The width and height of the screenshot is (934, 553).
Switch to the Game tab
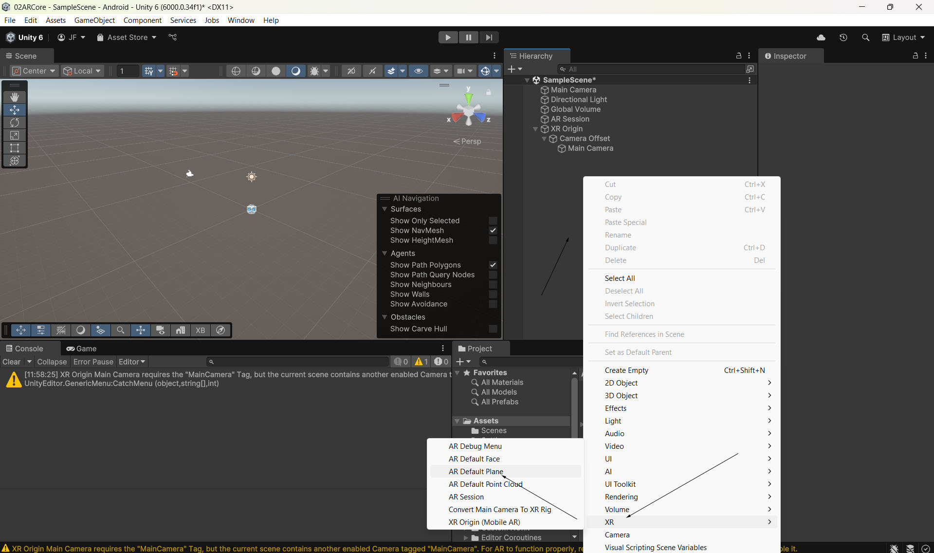82,349
